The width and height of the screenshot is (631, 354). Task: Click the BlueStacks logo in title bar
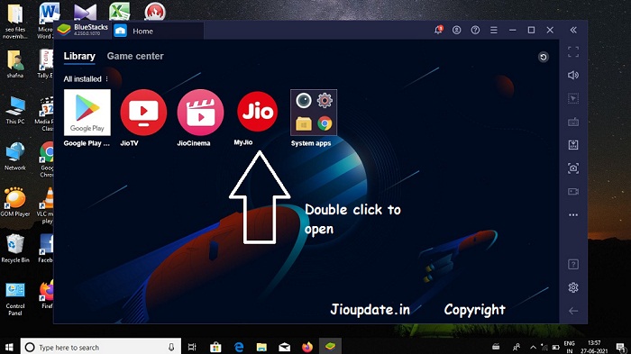64,30
